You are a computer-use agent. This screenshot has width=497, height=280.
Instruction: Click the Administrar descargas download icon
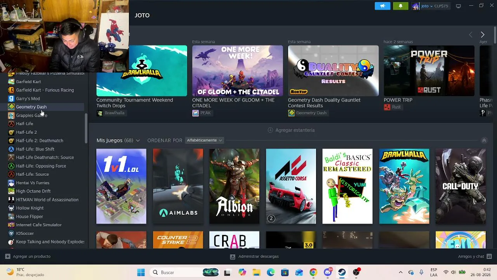[233, 256]
